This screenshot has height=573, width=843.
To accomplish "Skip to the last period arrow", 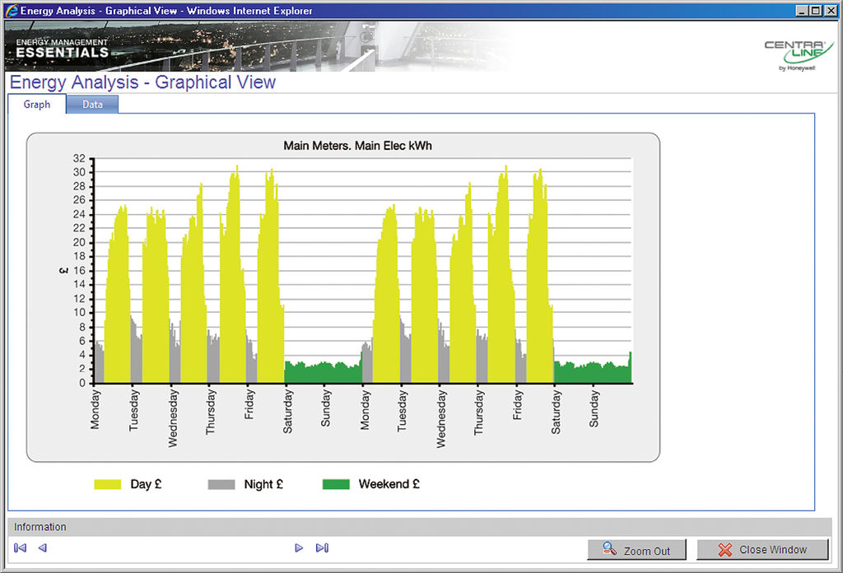I will click(x=322, y=547).
